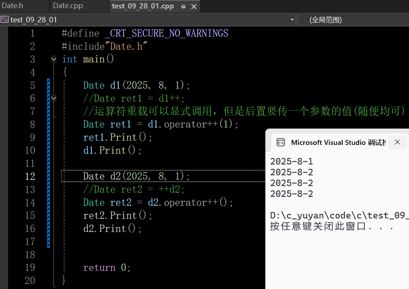Collapse the comment block at line 6
Image resolution: width=409 pixels, height=289 pixels.
54,98
